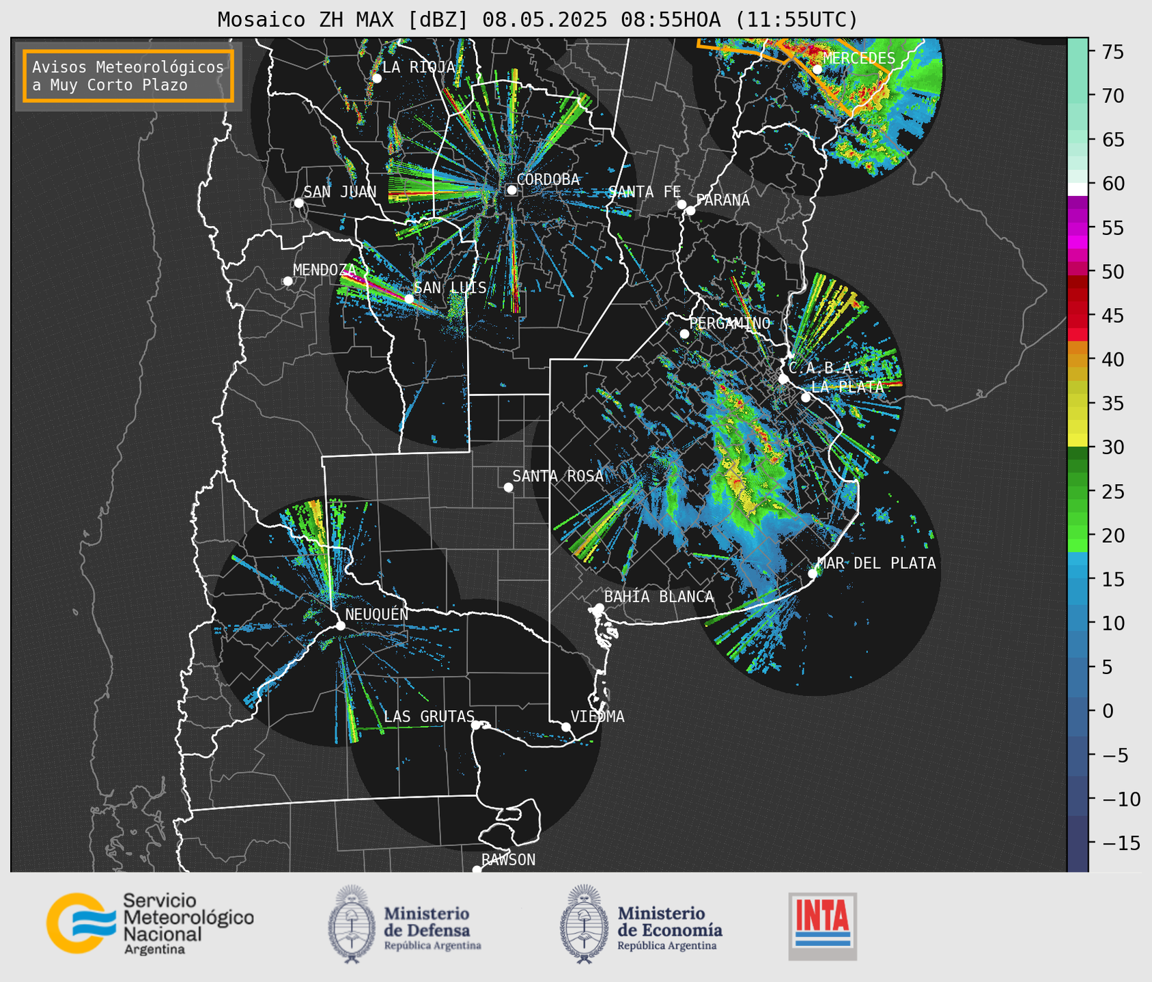The image size is (1152, 982).
Task: Select the C.A.B.A. city label
Action: tap(824, 368)
